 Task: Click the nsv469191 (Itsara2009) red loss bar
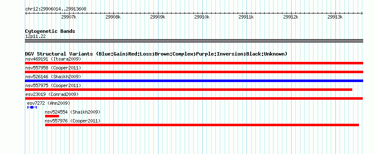tap(194, 63)
